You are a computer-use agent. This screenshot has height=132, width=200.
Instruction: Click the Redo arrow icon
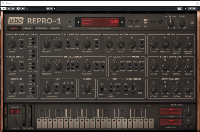138,22
